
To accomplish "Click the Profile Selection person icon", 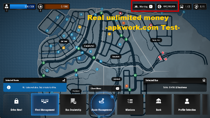I will coord(187,101).
